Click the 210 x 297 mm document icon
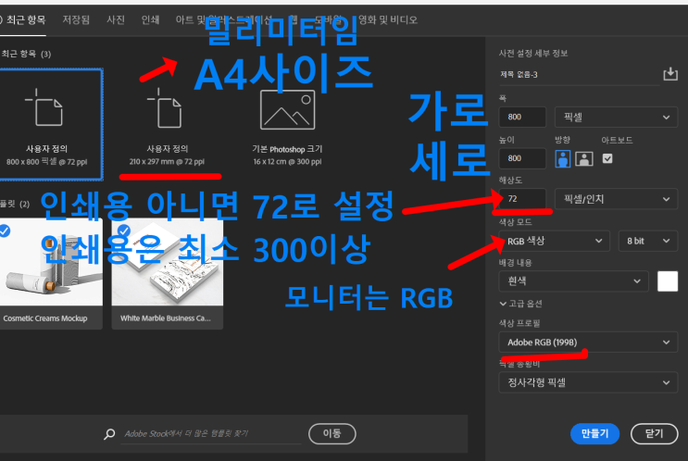This screenshot has width=688, height=461. [166, 107]
